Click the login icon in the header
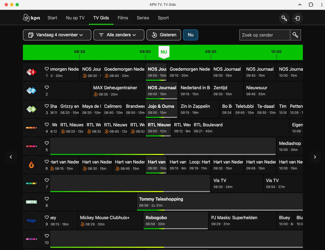Screen dimensions: 325x250 coord(297,18)
